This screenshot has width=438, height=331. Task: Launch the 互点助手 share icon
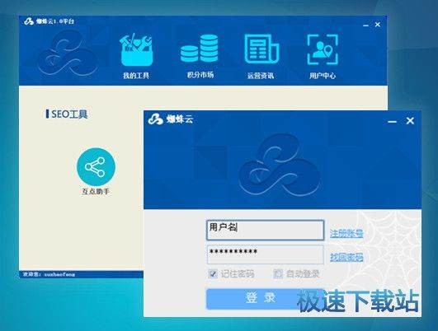pos(96,167)
